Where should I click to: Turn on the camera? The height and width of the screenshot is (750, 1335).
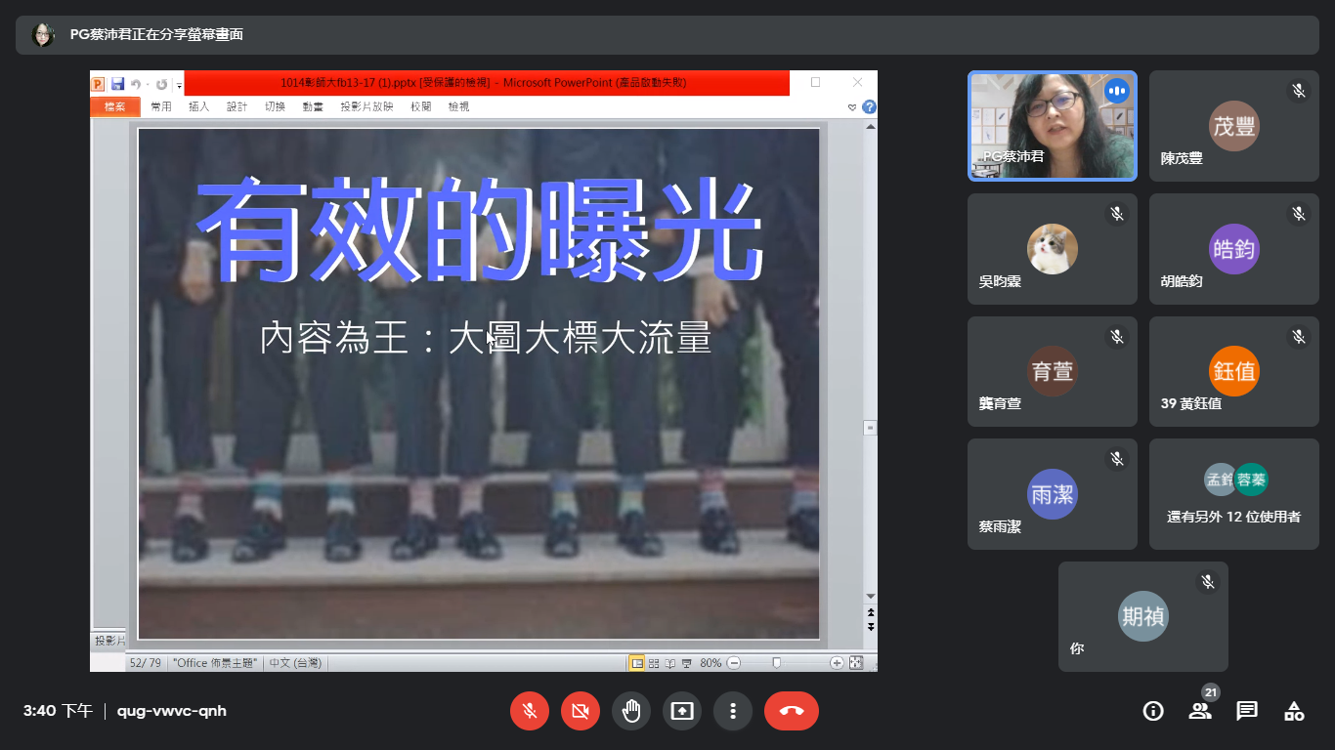pos(581,711)
